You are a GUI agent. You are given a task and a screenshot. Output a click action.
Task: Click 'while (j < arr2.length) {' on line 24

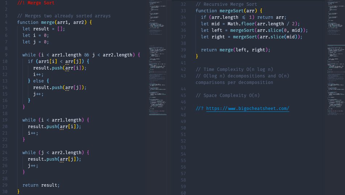pyautogui.click(x=56, y=152)
